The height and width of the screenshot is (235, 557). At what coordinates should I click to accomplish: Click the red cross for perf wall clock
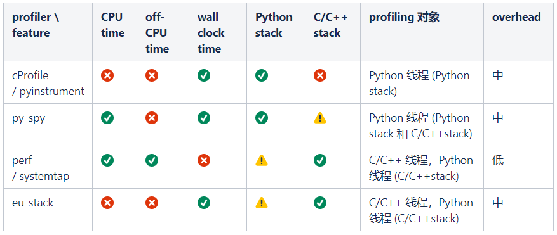point(204,160)
